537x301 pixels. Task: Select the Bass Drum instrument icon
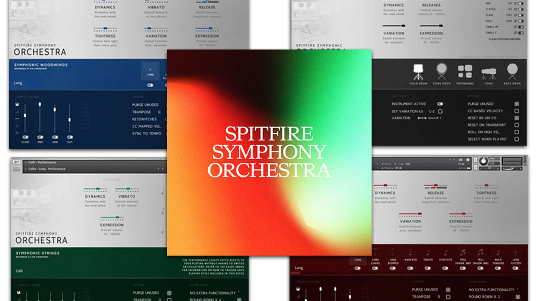(512, 71)
